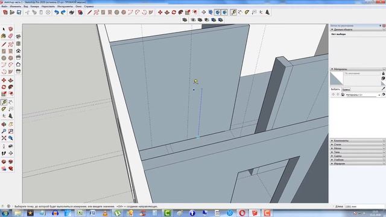The image size is (386, 217).
Task: Open Windows Start button
Action: pos(5,213)
